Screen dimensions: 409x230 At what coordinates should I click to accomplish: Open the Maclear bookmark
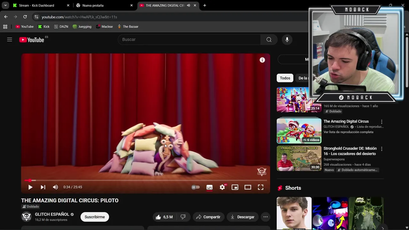tap(104, 27)
